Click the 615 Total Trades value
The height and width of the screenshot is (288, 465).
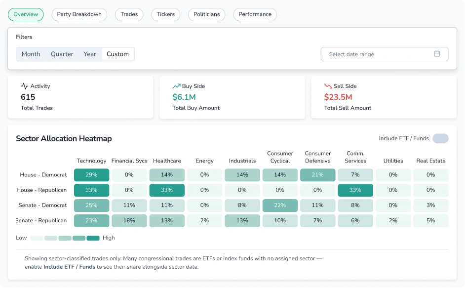[28, 97]
